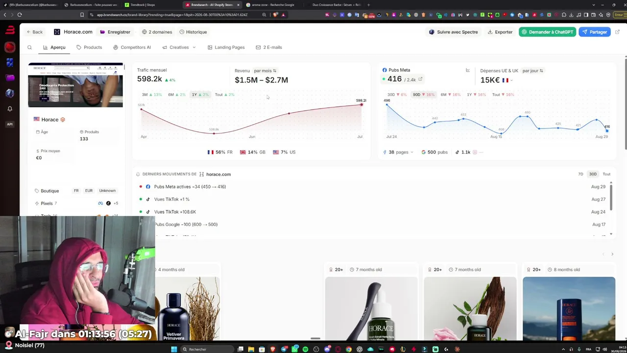Go to next products carousel page
Viewport: 627px width, 353px height.
[x=612, y=254]
